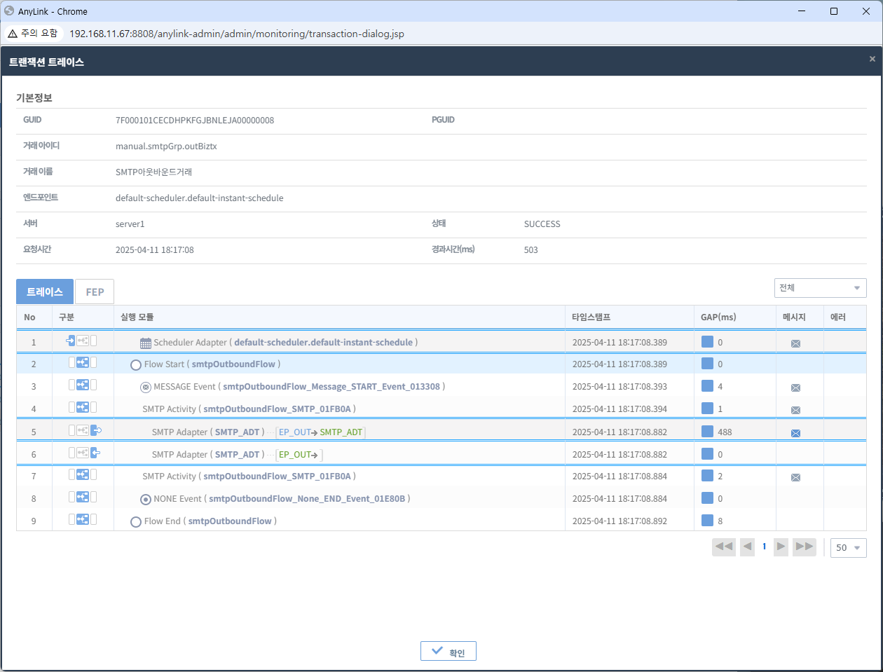Open the 전체 filter dropdown
883x672 pixels.
click(820, 287)
